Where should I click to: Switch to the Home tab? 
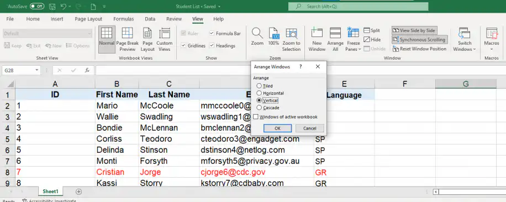click(33, 19)
